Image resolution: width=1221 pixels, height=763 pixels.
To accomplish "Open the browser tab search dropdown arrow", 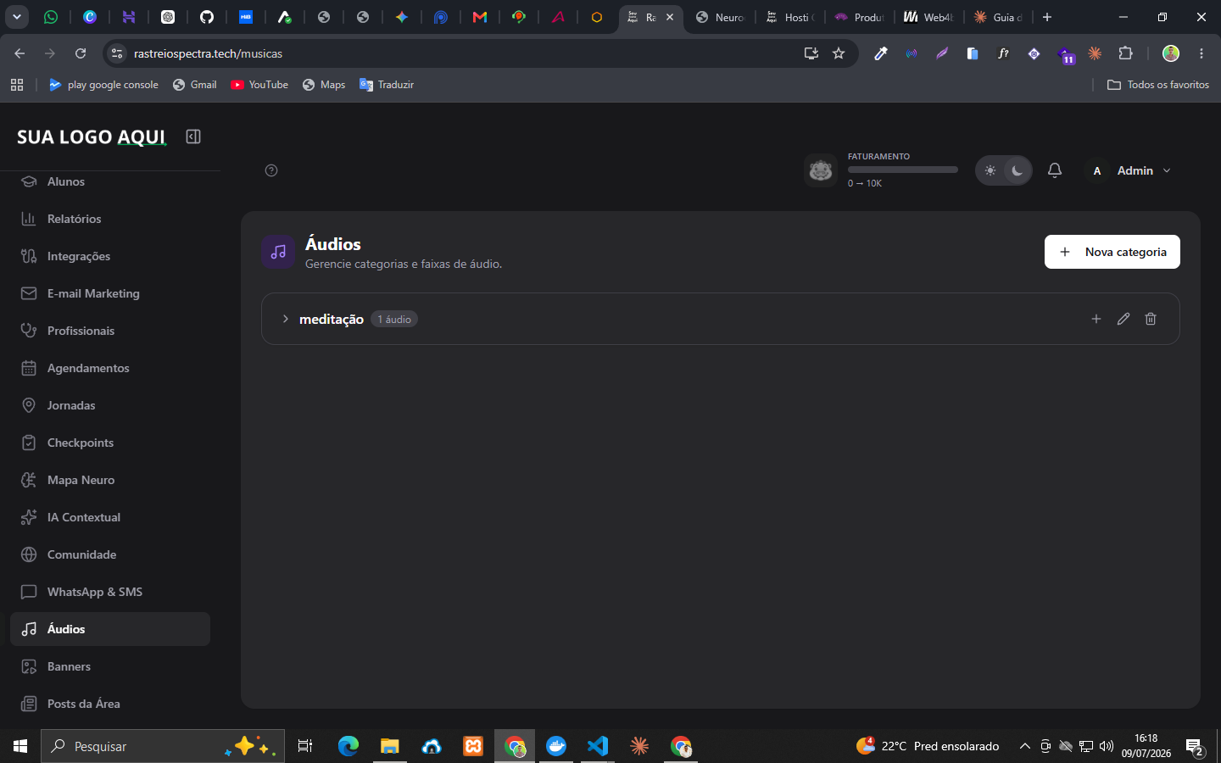I will [16, 17].
